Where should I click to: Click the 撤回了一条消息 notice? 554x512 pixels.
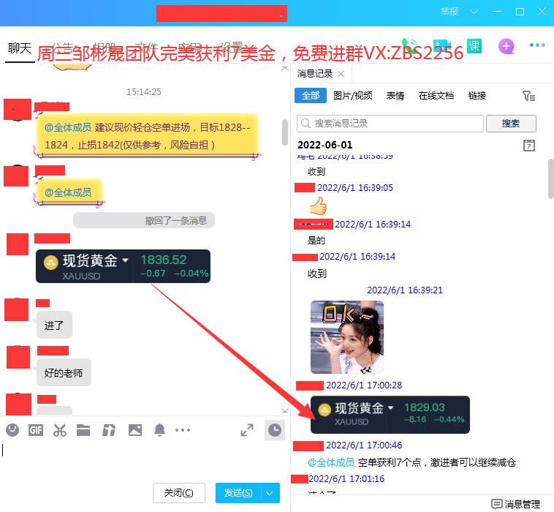point(144,220)
